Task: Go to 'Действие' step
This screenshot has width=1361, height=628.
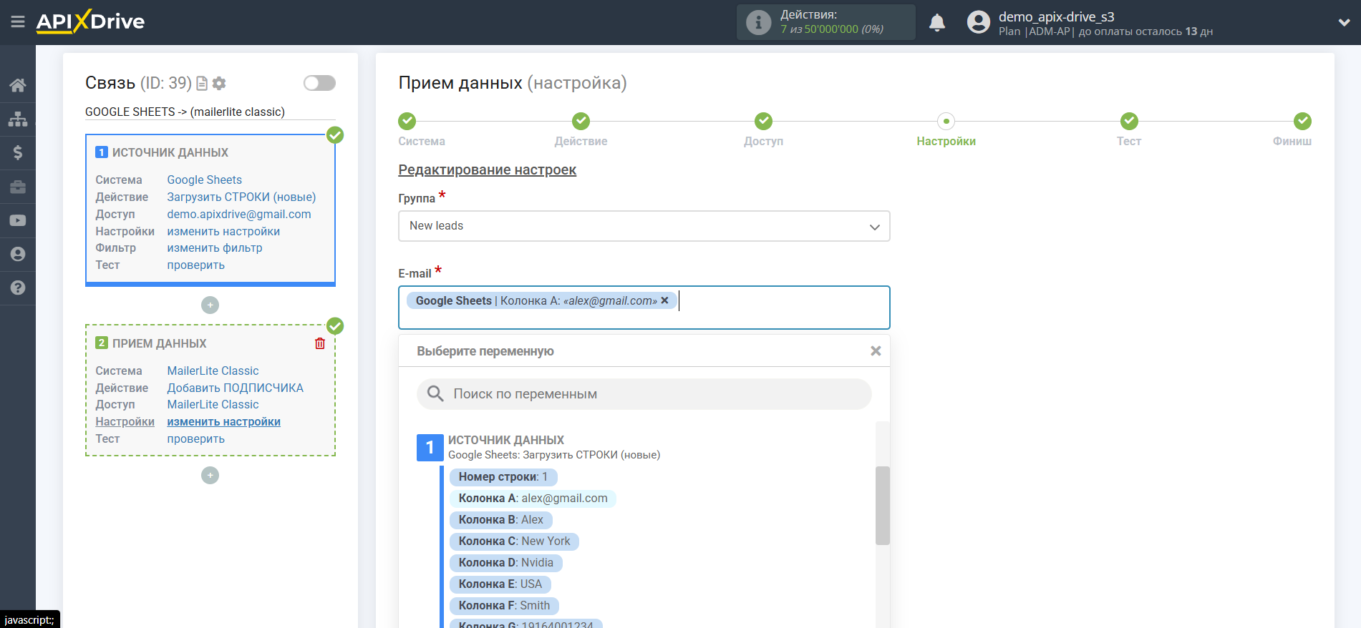Action: pos(581,142)
